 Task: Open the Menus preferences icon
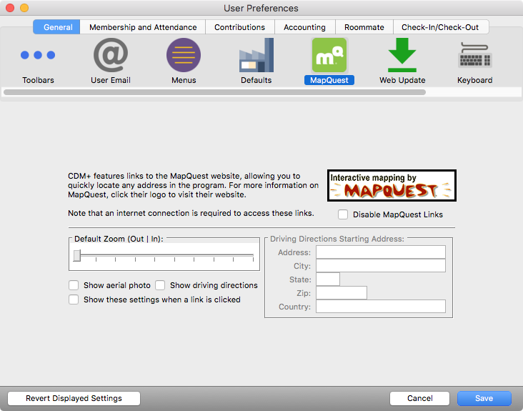click(184, 56)
